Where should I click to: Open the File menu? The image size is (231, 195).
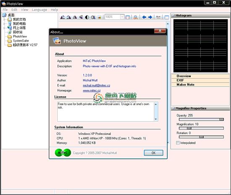(x=5, y=10)
